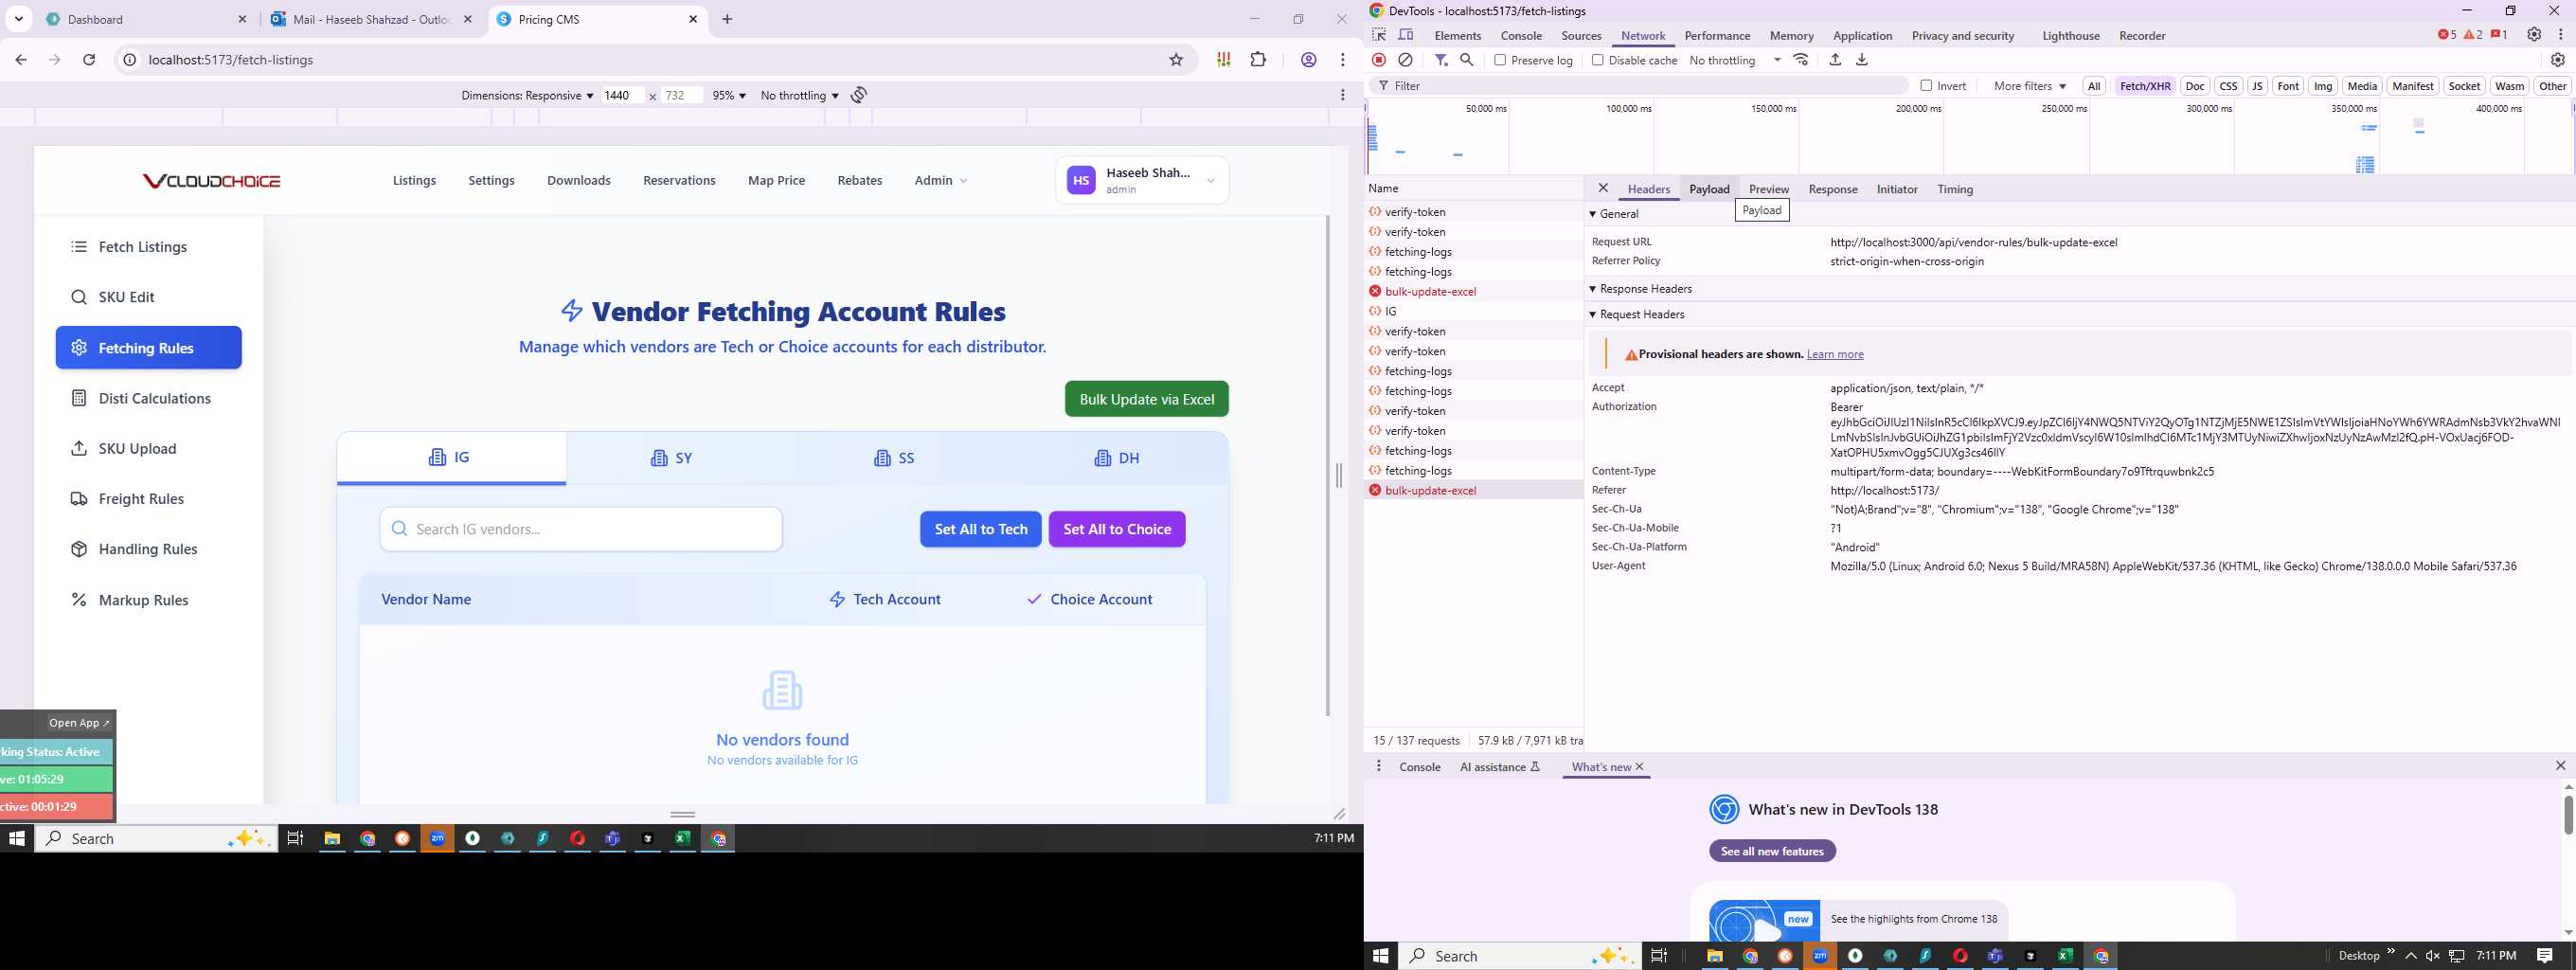
Task: Open Network panel settings gear
Action: pos(2558,60)
